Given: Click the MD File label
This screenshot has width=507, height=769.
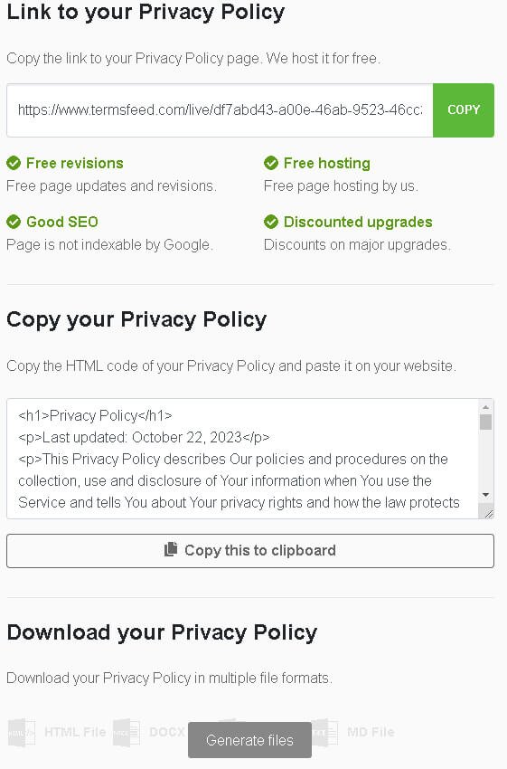Looking at the screenshot, I should [x=371, y=732].
